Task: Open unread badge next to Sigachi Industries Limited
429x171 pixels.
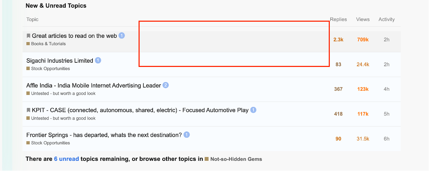Action: pyautogui.click(x=98, y=60)
